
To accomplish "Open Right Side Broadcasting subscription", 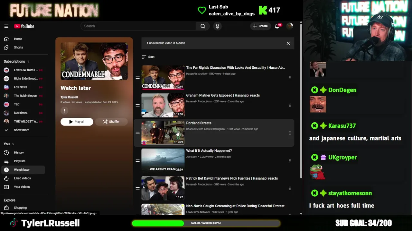I will tap(23, 78).
